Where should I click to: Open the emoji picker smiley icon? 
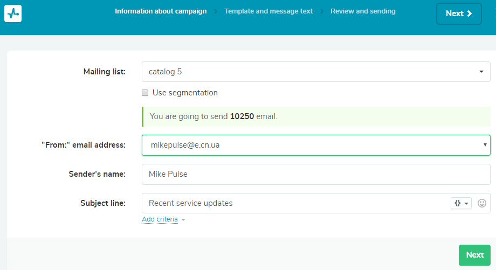click(x=482, y=203)
